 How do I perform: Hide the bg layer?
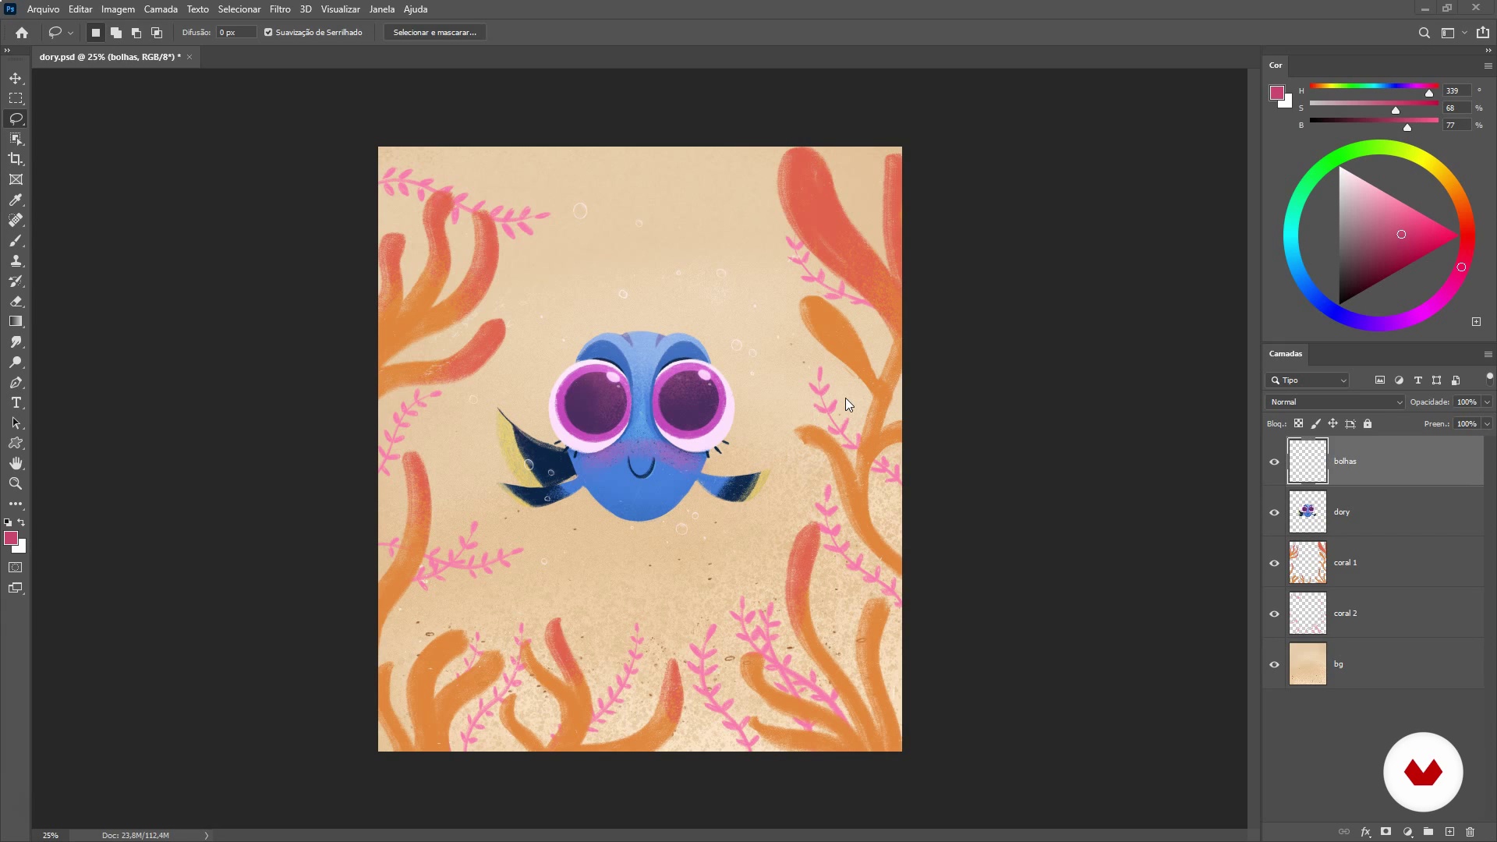tap(1275, 664)
